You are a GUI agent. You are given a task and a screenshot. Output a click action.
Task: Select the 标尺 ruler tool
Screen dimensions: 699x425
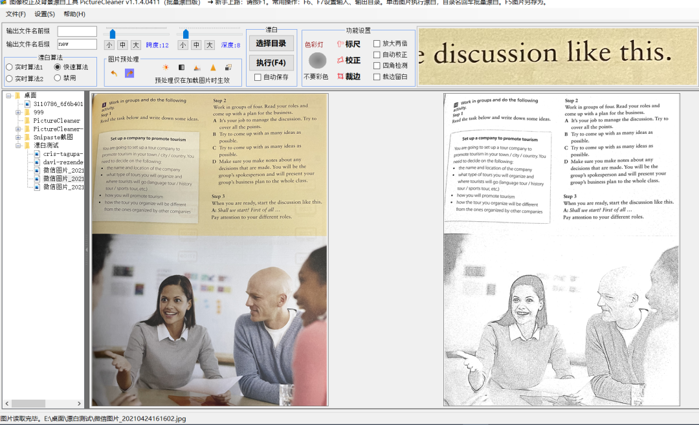point(348,44)
